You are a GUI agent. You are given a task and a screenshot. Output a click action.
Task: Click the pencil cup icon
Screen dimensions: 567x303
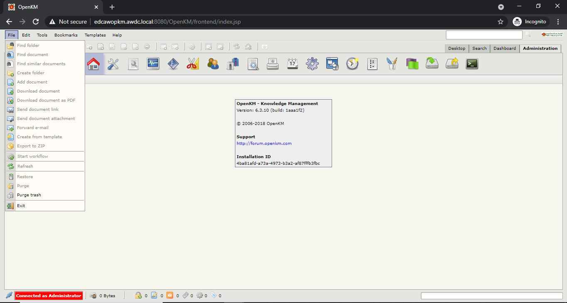pos(392,64)
